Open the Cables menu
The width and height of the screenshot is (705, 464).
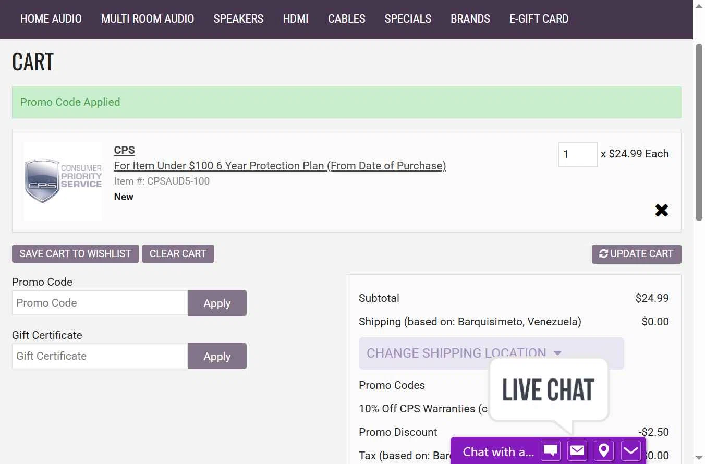point(346,19)
